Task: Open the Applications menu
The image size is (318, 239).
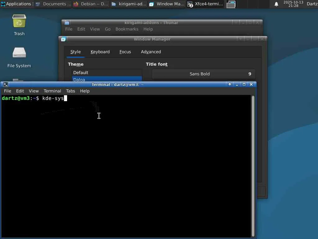Action: (x=17, y=4)
